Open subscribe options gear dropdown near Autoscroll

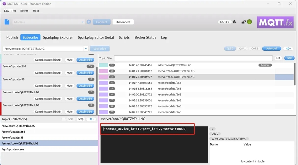click(x=289, y=49)
